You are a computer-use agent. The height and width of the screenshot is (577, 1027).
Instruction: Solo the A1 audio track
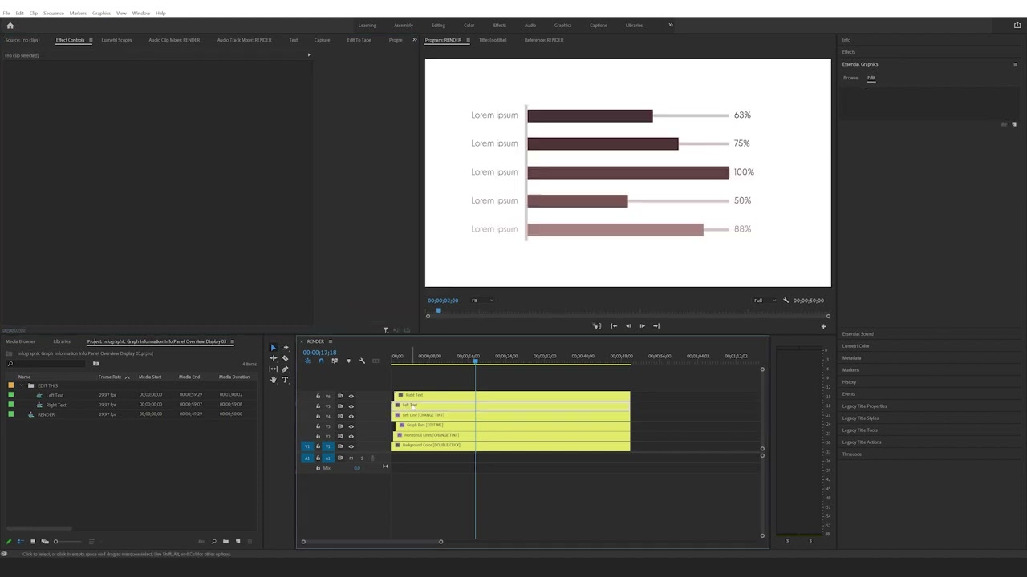[x=361, y=458]
